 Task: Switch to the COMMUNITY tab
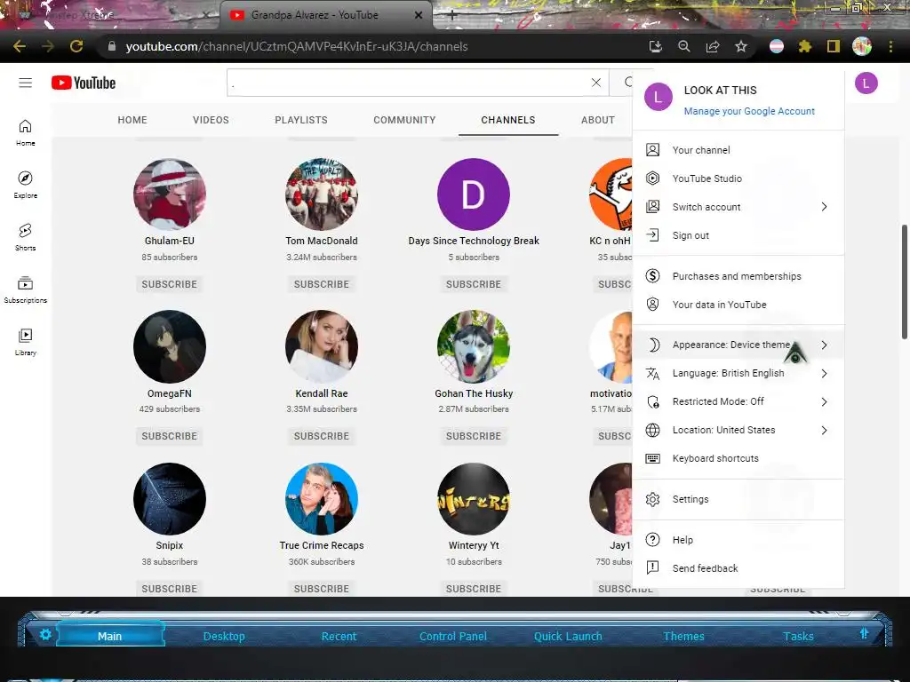pyautogui.click(x=404, y=120)
